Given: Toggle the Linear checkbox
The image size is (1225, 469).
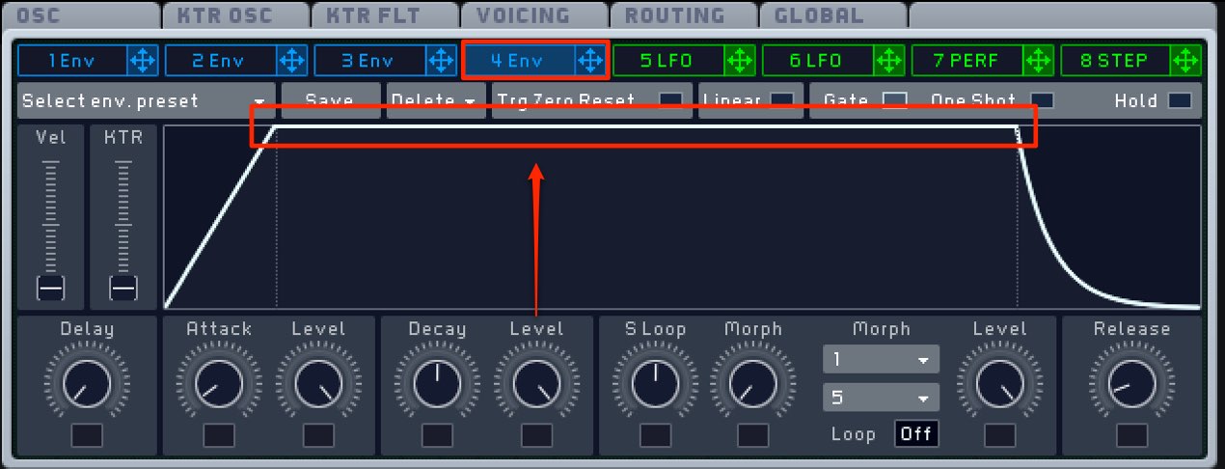Looking at the screenshot, I should coord(782,100).
